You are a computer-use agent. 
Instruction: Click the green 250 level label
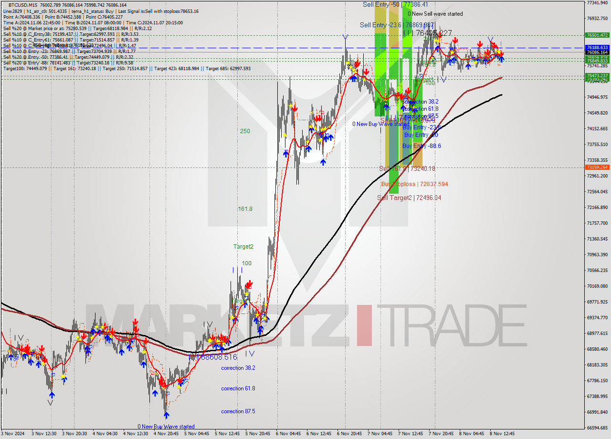click(x=245, y=131)
